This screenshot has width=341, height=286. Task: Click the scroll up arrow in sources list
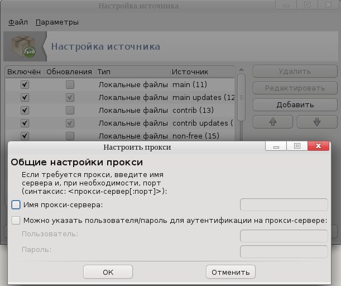pyautogui.click(x=241, y=70)
